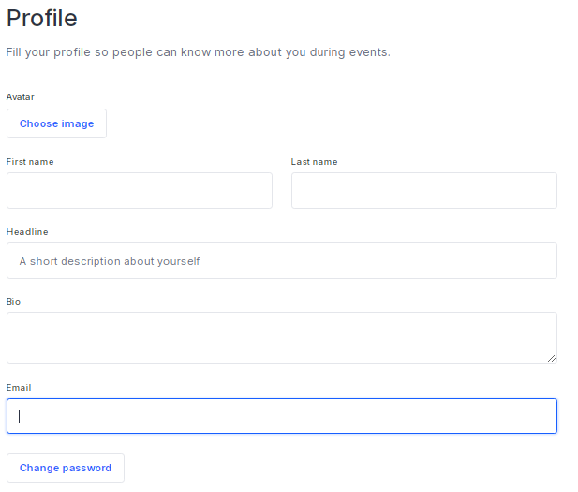Click the First name label

click(30, 162)
